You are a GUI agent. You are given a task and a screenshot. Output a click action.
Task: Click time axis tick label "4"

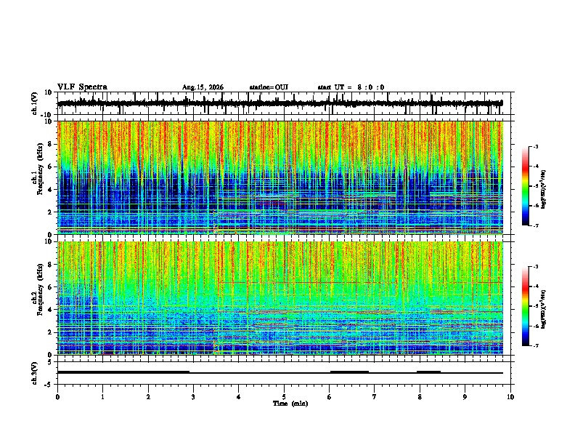click(239, 397)
